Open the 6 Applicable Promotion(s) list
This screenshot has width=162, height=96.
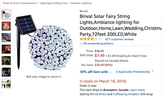133,72
